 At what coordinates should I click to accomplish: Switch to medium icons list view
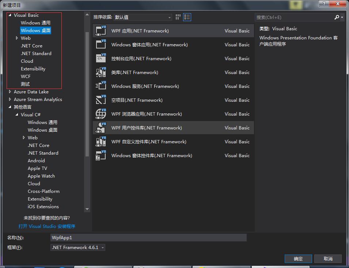coord(187,17)
